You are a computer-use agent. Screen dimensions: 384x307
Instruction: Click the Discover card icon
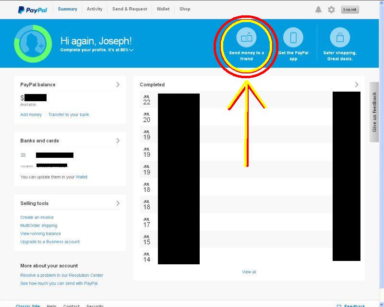[27, 166]
